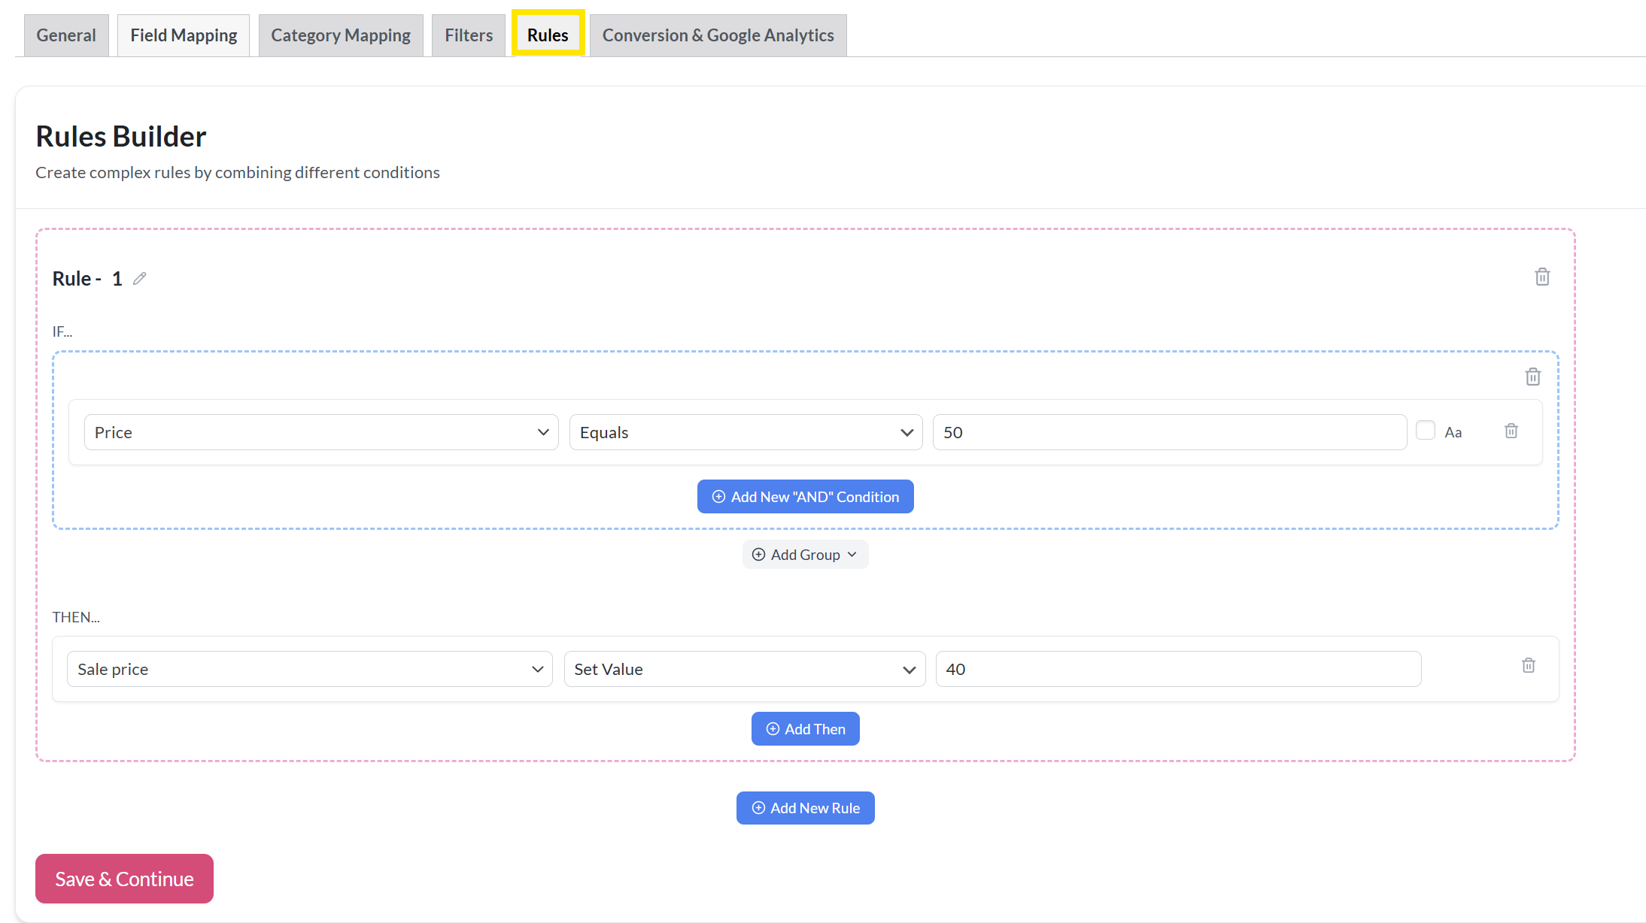The width and height of the screenshot is (1646, 923).
Task: Enable the Aa case-sensitive checkbox
Action: tap(1425, 431)
